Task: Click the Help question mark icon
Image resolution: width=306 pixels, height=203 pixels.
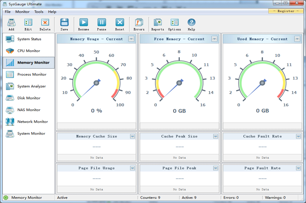Action: coord(192,22)
